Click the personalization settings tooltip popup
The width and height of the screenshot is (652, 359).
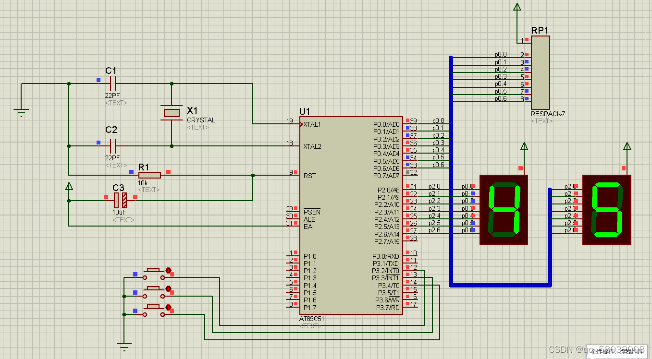point(617,352)
